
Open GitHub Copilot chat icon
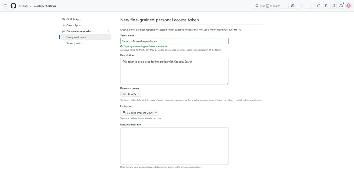(293, 6)
